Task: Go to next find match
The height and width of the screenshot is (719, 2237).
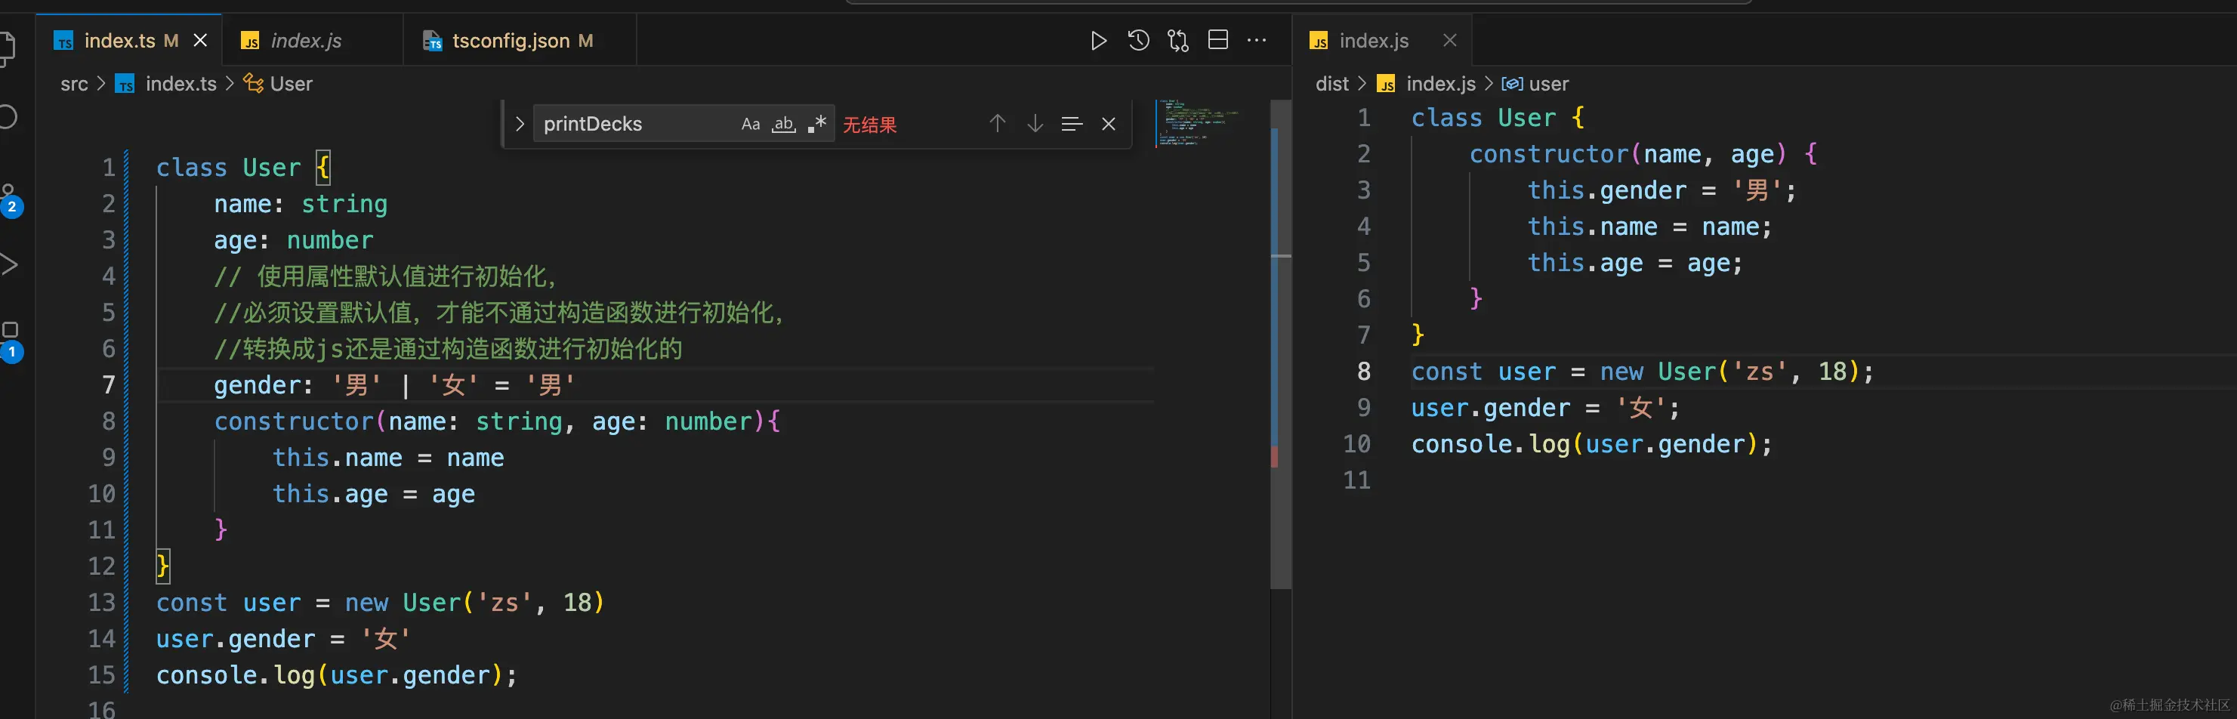Action: click(x=1035, y=124)
